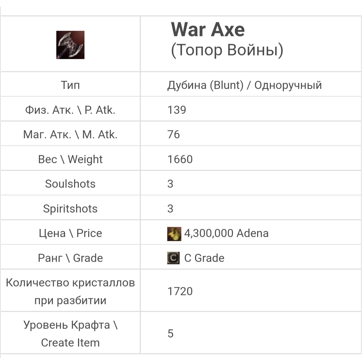The image size is (362, 358).
Task: Click the Уровень Крафта \ Create Item label
Action: click(70, 334)
